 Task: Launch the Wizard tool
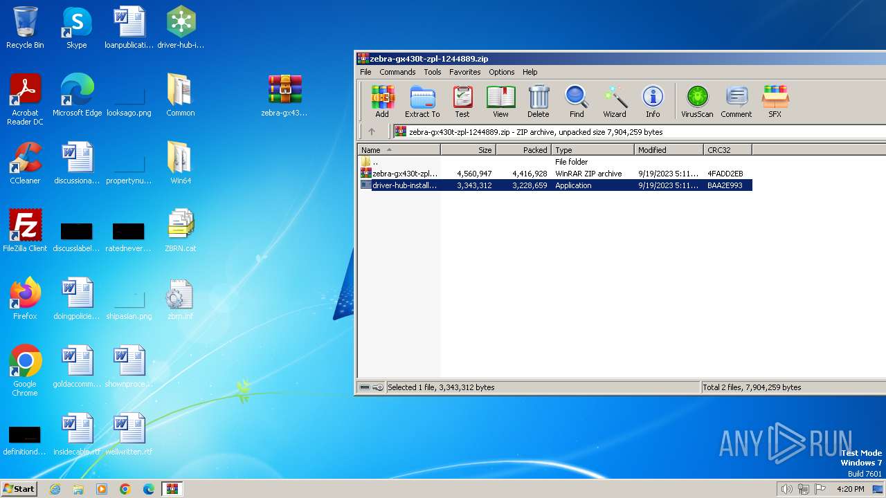pyautogui.click(x=615, y=102)
